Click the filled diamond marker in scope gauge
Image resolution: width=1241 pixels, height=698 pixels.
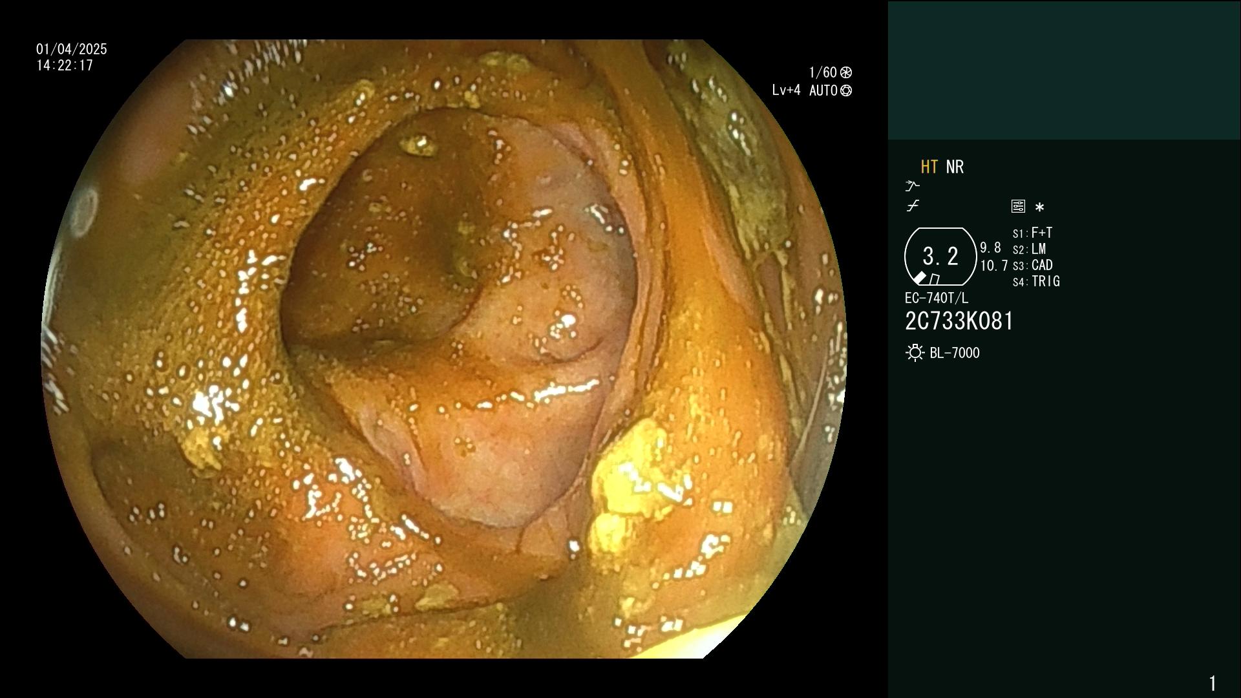point(919,278)
